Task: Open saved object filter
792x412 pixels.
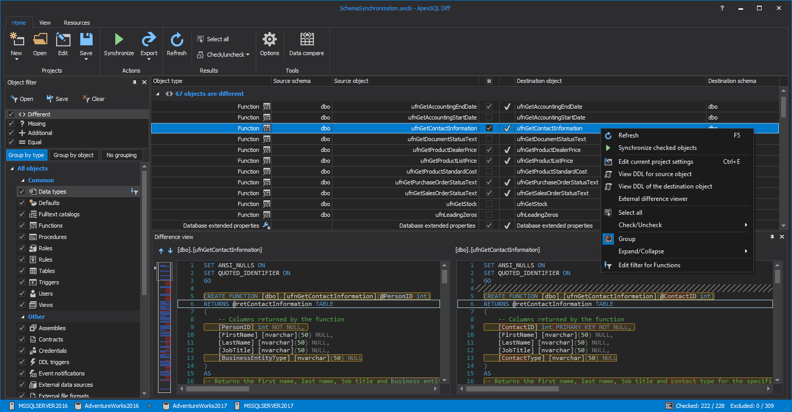Action: [x=22, y=99]
